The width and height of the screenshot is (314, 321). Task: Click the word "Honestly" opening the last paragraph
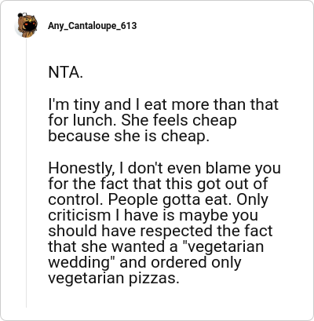[82, 168]
